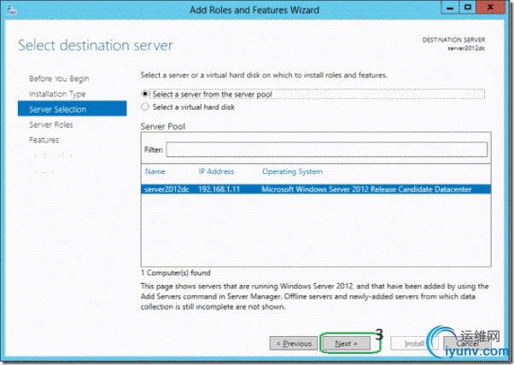Open the Features step
The width and height of the screenshot is (514, 365).
tap(44, 140)
